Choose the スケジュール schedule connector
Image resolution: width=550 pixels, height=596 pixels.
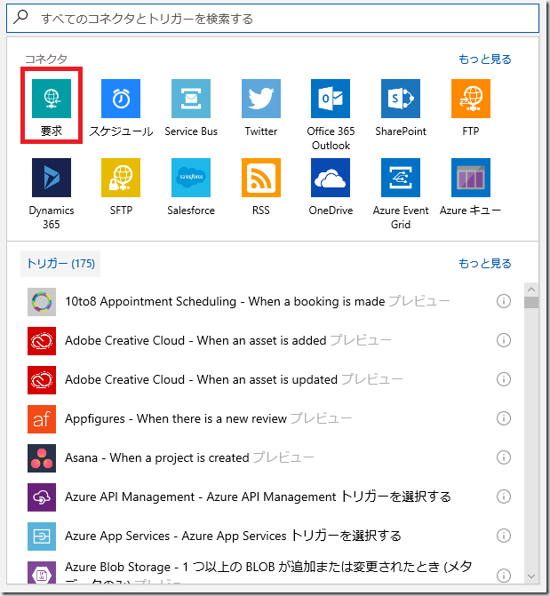point(121,99)
